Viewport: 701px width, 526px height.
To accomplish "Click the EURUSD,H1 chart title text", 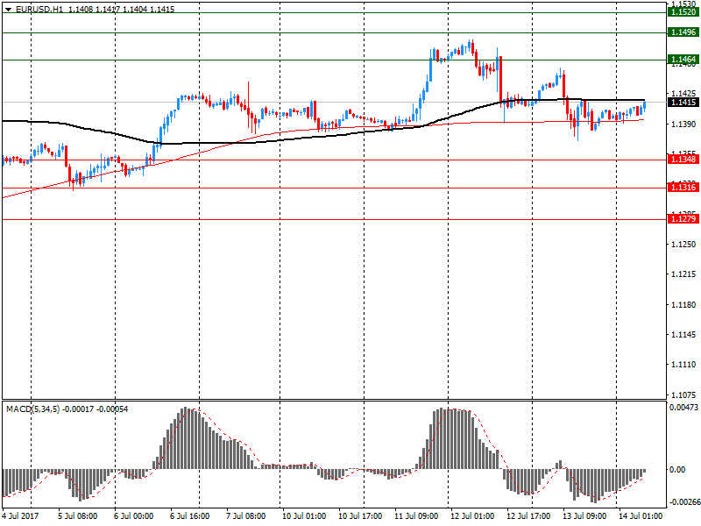I will coord(39,10).
